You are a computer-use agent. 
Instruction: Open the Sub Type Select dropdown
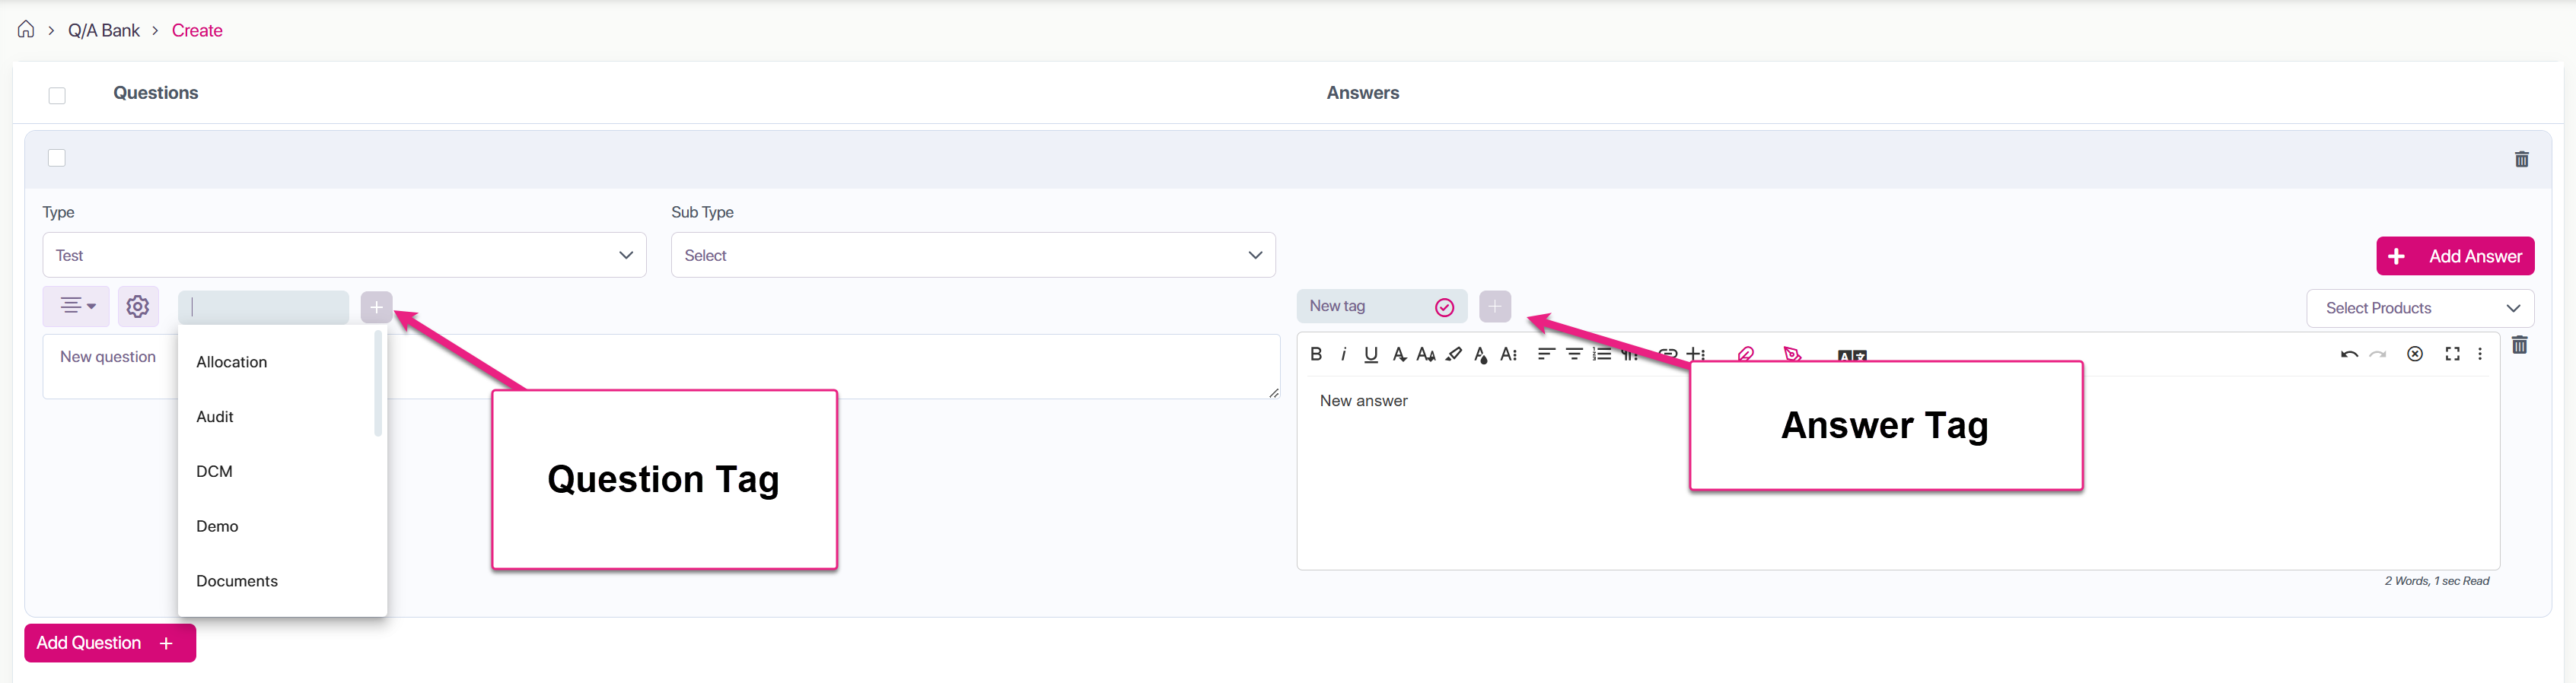(x=973, y=255)
